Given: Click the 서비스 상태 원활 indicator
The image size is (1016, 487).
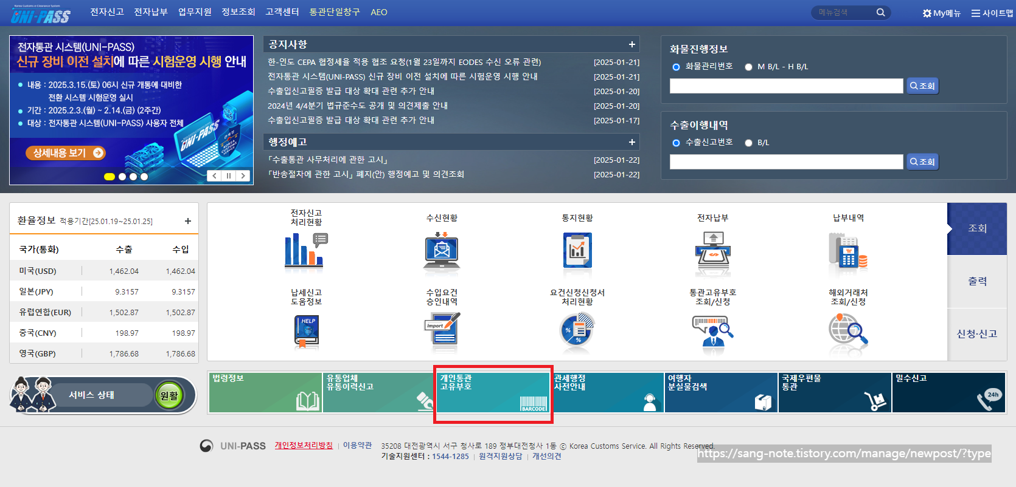Looking at the screenshot, I should (x=169, y=396).
